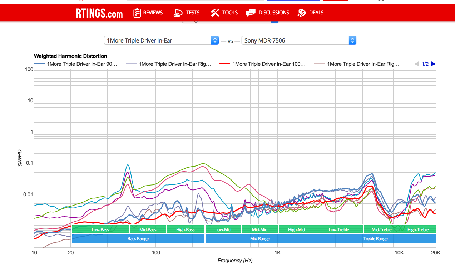Select the High-Treble frequency band

(418, 229)
